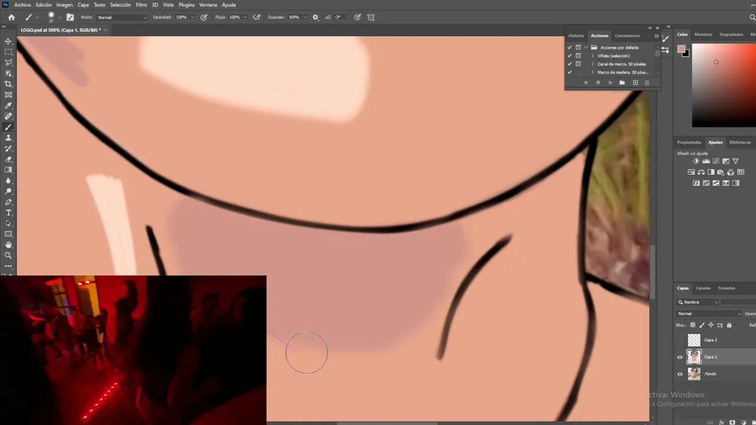756x425 pixels.
Task: Open the layer filter Nombre dropdown
Action: pyautogui.click(x=698, y=302)
